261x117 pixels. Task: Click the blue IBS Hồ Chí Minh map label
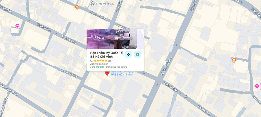coord(122,73)
